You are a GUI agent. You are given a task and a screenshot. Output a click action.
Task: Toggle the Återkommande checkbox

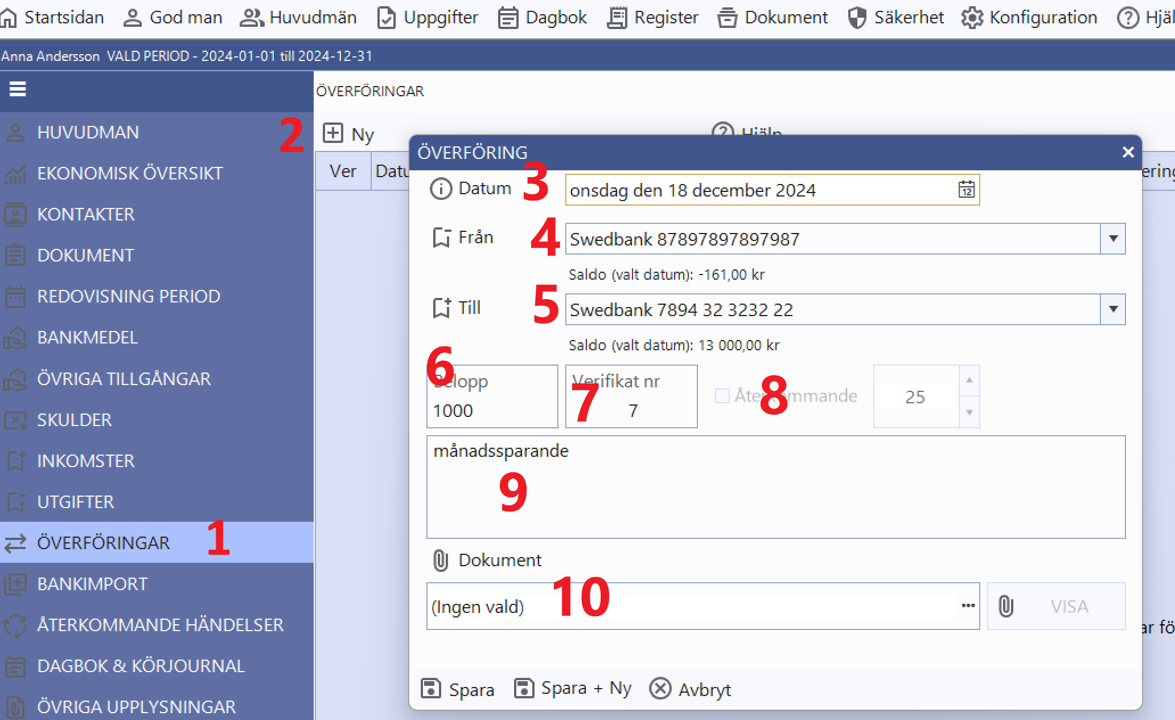coord(722,396)
